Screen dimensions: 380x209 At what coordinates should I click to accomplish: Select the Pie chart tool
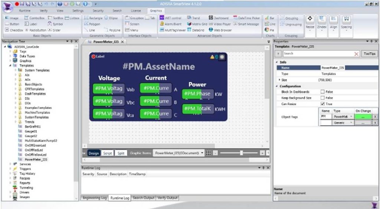pos(270,30)
